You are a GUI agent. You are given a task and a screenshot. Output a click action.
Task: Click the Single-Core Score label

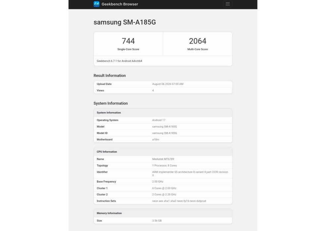click(x=128, y=49)
